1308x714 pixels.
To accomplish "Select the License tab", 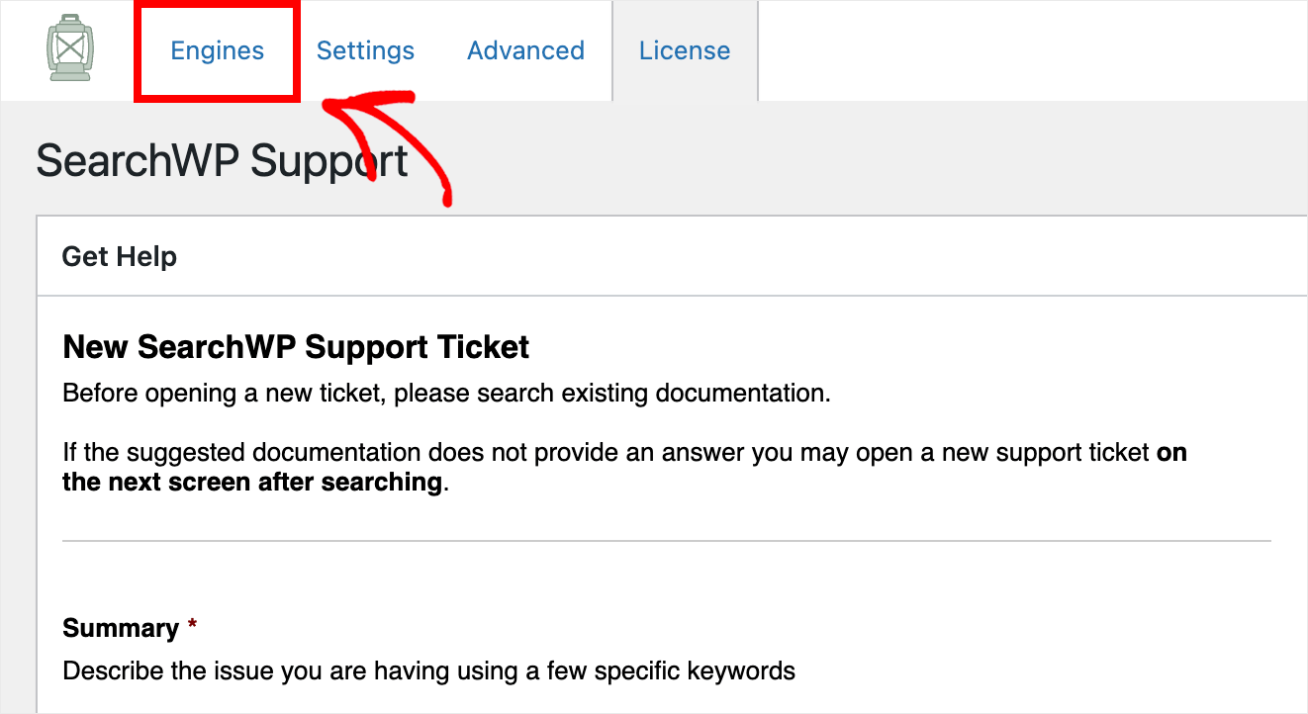I will (x=685, y=50).
